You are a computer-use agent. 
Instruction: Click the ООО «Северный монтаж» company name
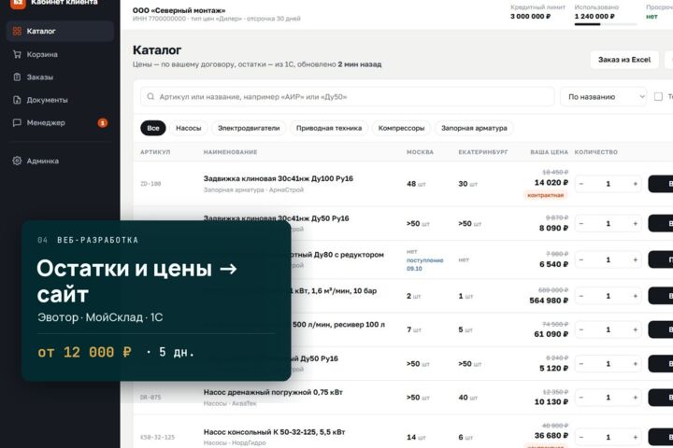pos(179,10)
